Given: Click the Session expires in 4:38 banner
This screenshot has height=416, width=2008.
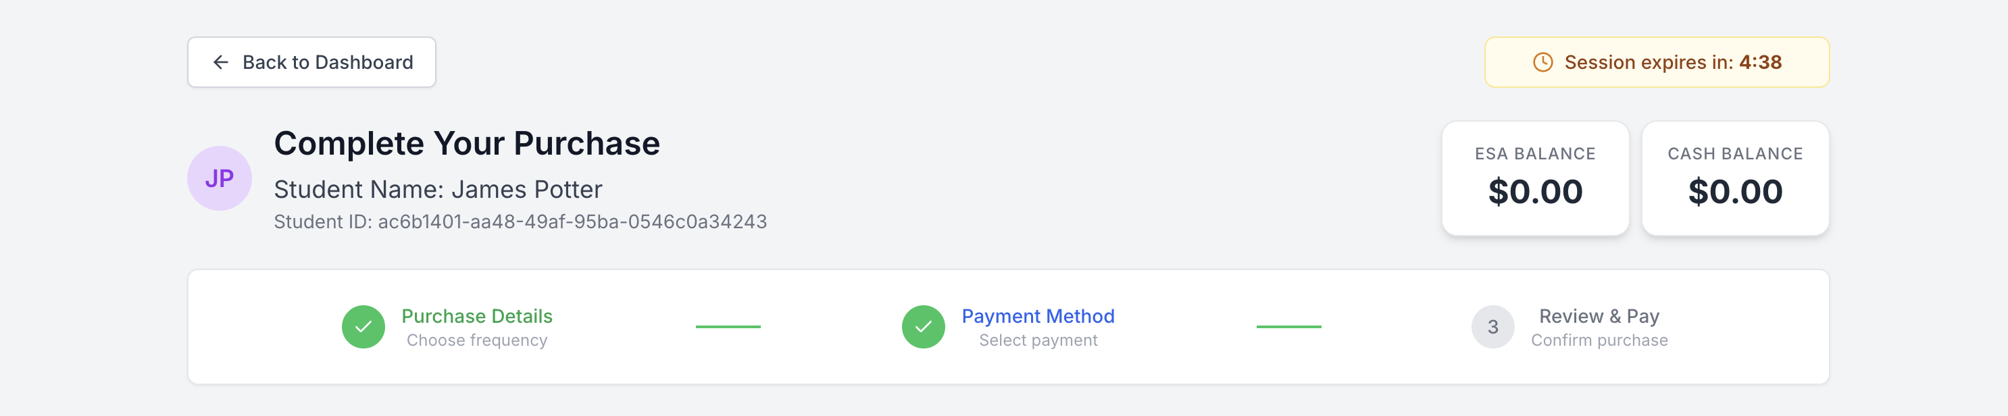Looking at the screenshot, I should tap(1657, 62).
